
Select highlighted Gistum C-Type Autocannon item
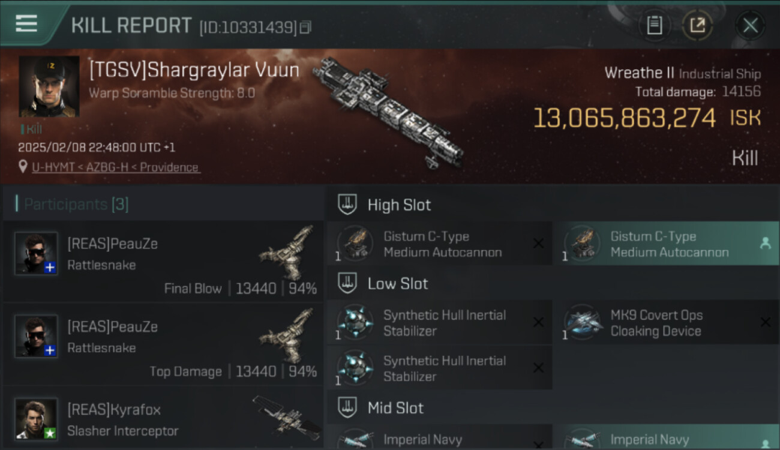(x=666, y=244)
